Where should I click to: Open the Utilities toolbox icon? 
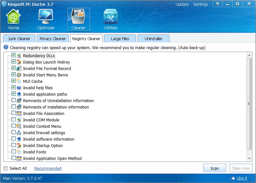110,17
